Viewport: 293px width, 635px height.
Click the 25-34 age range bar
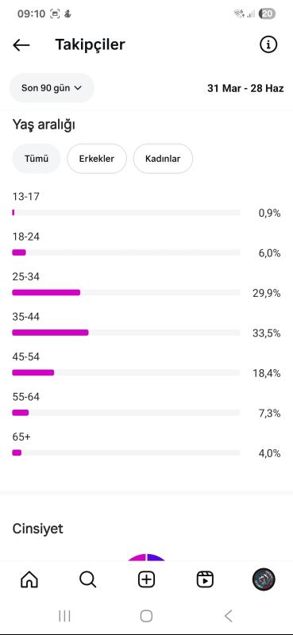(126, 292)
